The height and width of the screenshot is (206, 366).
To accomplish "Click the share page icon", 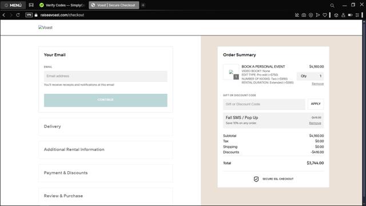I will click(x=297, y=15).
